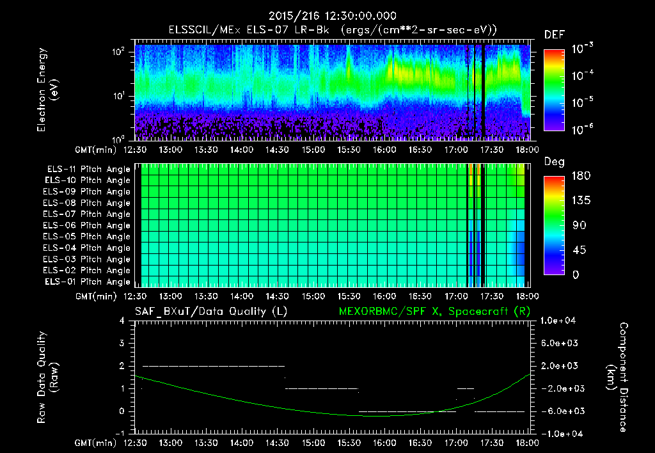655x453 pixels.
Task: Click the 1.0e+04 distance axis value
Action: 558,321
